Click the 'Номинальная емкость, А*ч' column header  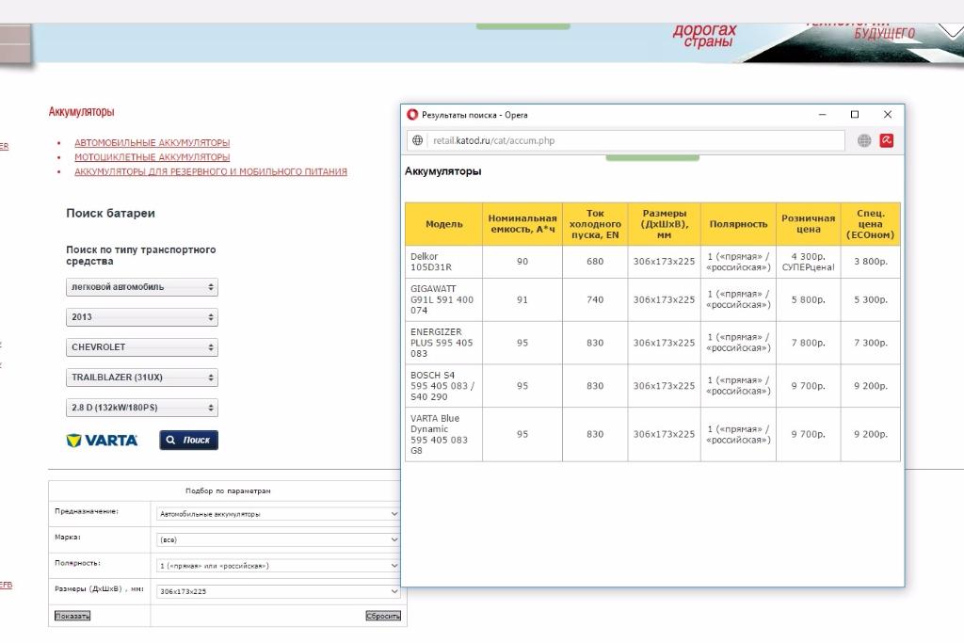pyautogui.click(x=522, y=224)
